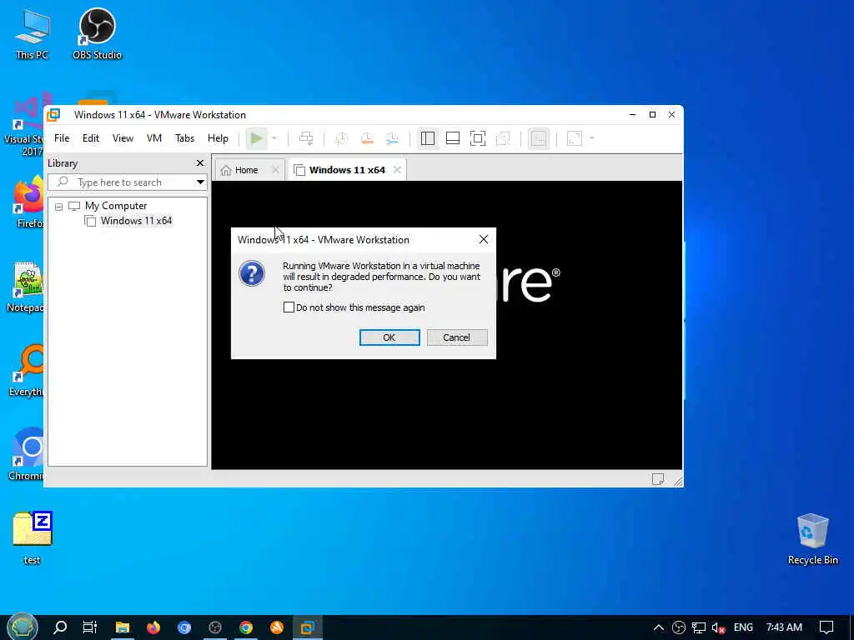Viewport: 854px width, 640px height.
Task: Open the stretch mode dropdown arrow
Action: pos(592,138)
